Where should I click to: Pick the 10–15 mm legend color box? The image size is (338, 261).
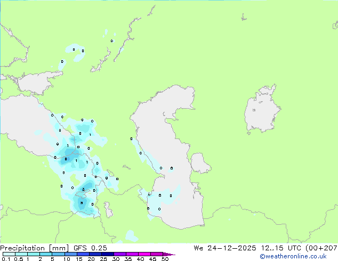click(71, 254)
